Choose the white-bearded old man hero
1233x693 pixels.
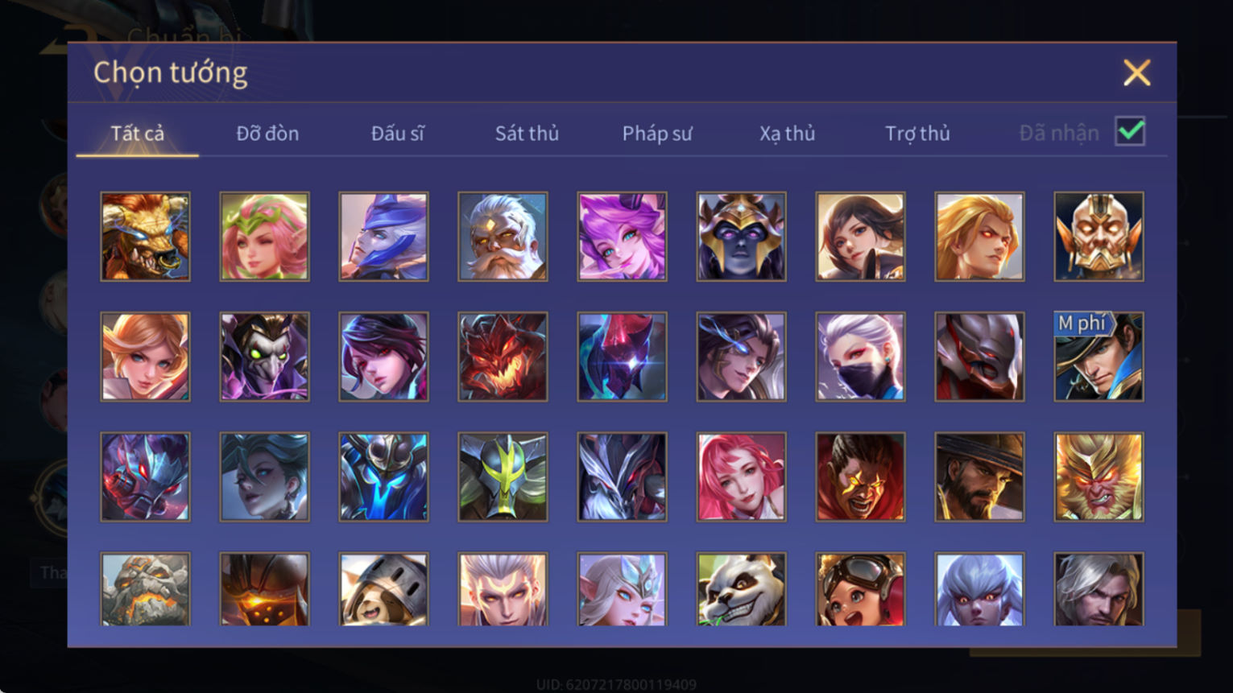(503, 237)
